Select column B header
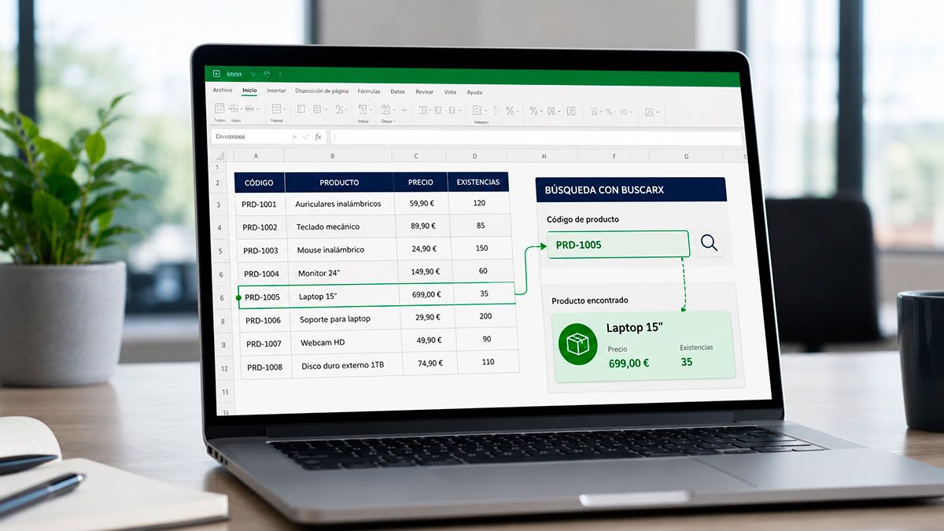The width and height of the screenshot is (944, 531). (338, 156)
